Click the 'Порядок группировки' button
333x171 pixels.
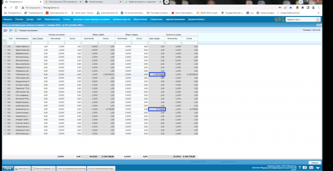[28, 30]
